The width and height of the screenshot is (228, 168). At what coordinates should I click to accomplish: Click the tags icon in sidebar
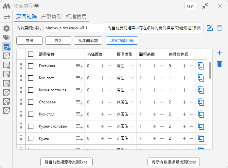7,38
